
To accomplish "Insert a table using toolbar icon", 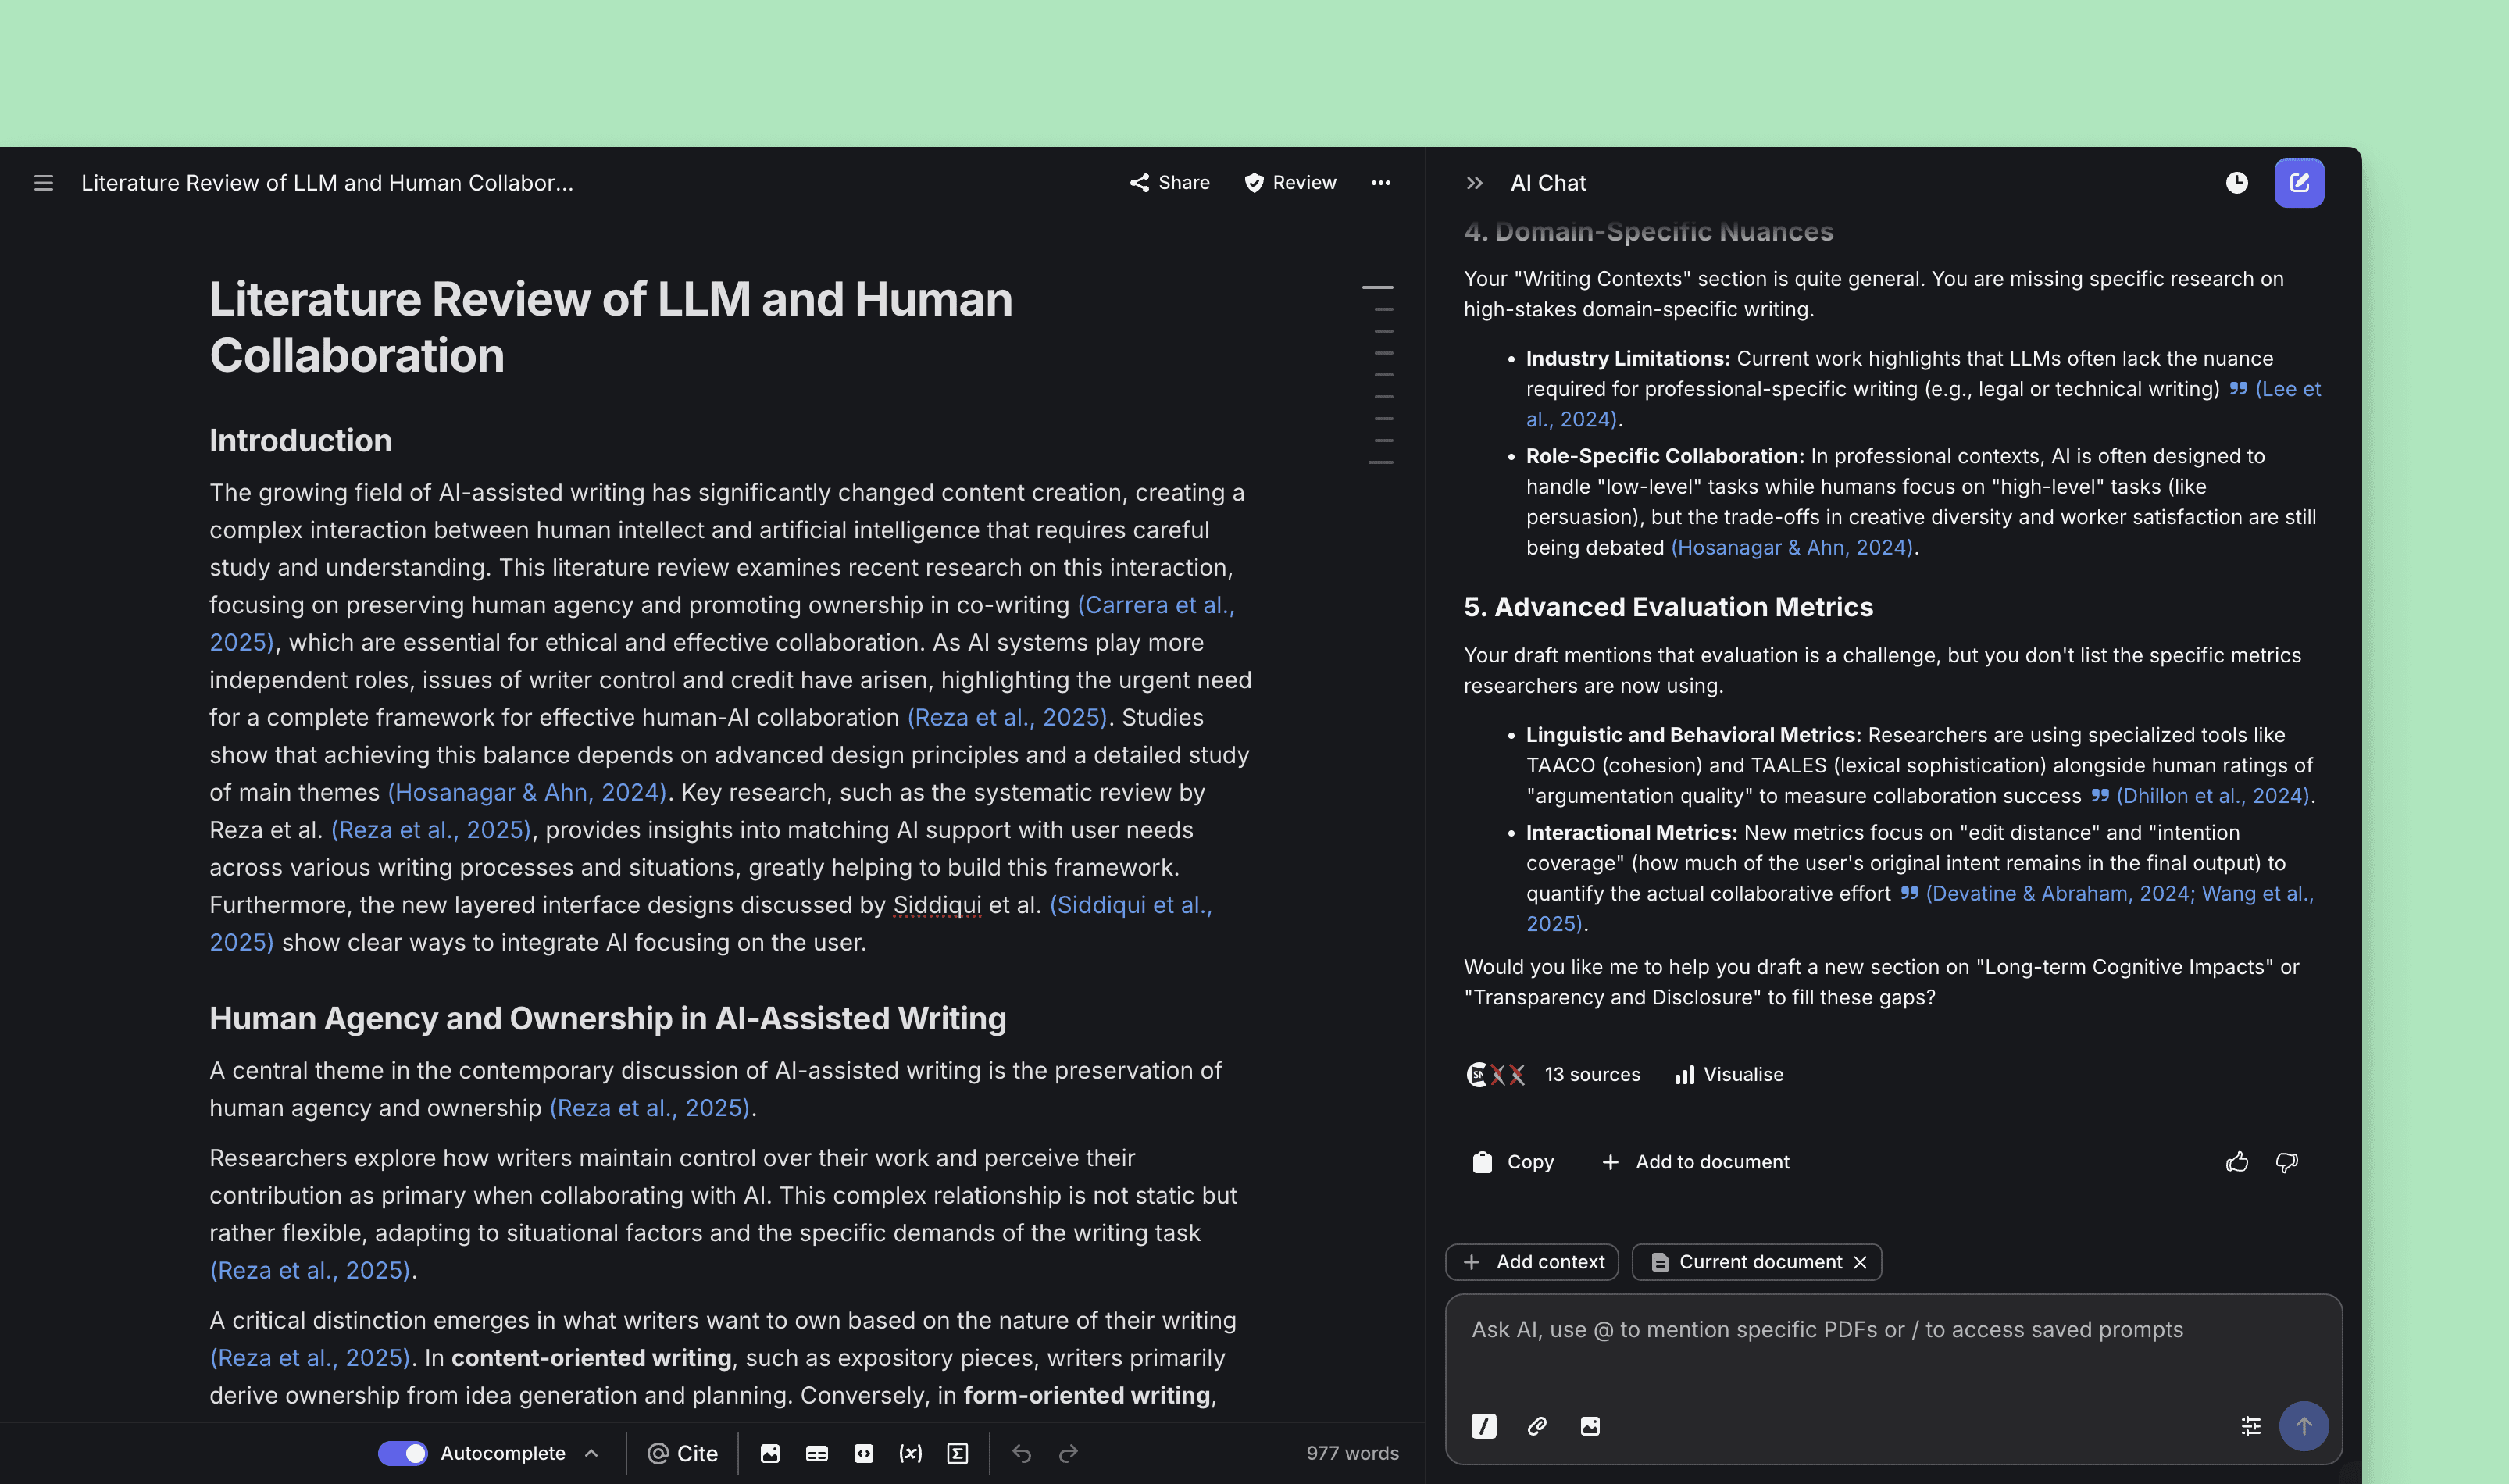I will click(816, 1453).
